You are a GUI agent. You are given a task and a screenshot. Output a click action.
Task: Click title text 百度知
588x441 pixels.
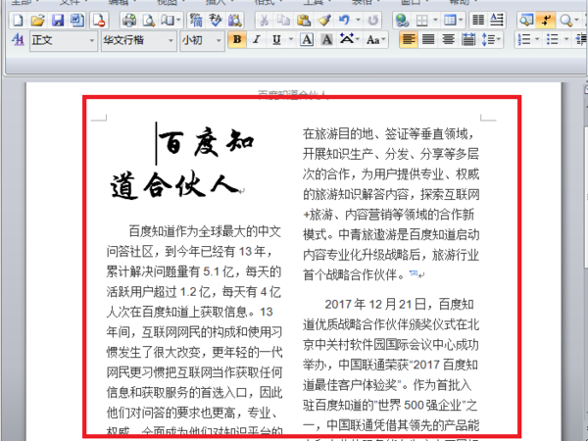(x=206, y=142)
